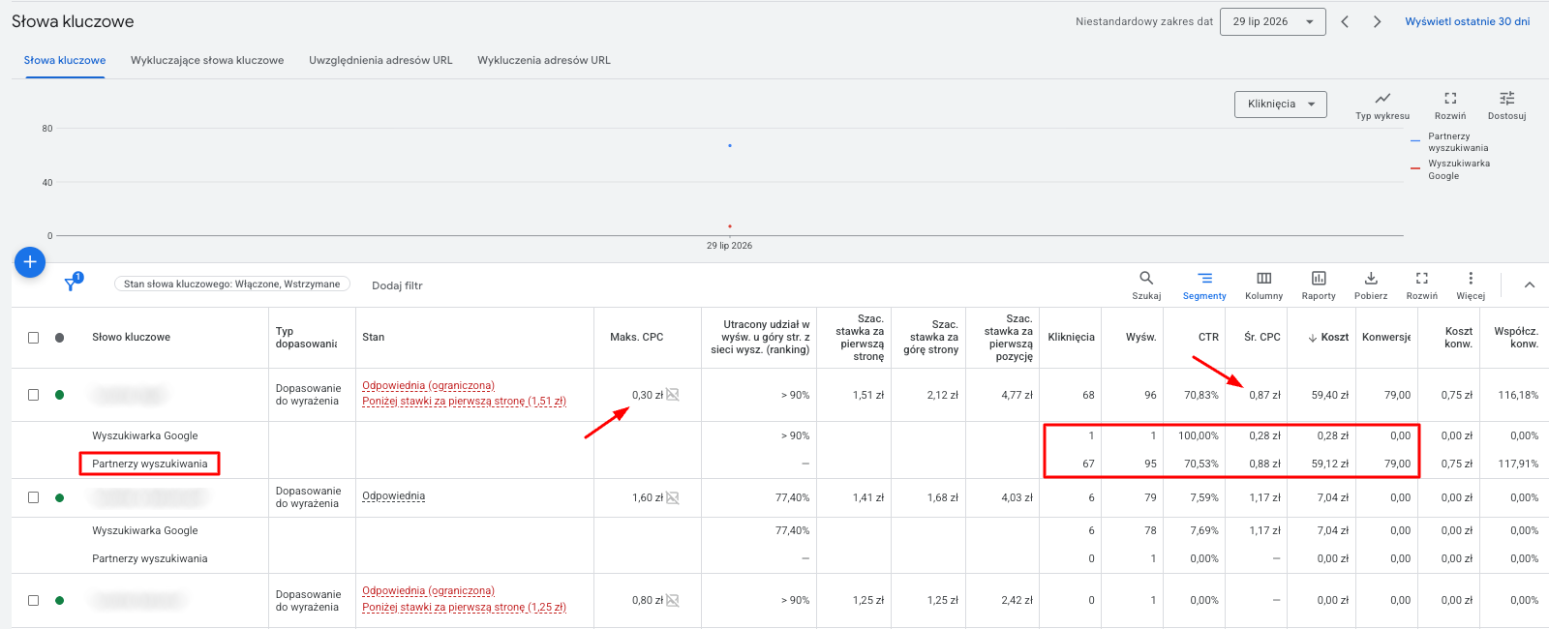1549x629 pixels.
Task: Open the Uwzględnienia adresów URL tab
Action: pos(380,60)
